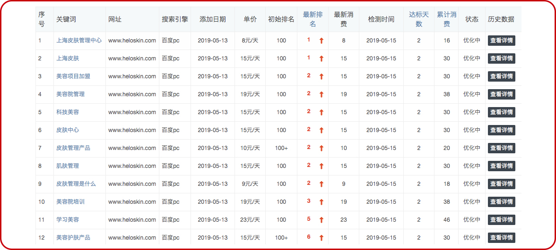Screen dimensions: 556x250
Task: View details for row 1 上海皮肤管理中心
Action: tap(501, 41)
